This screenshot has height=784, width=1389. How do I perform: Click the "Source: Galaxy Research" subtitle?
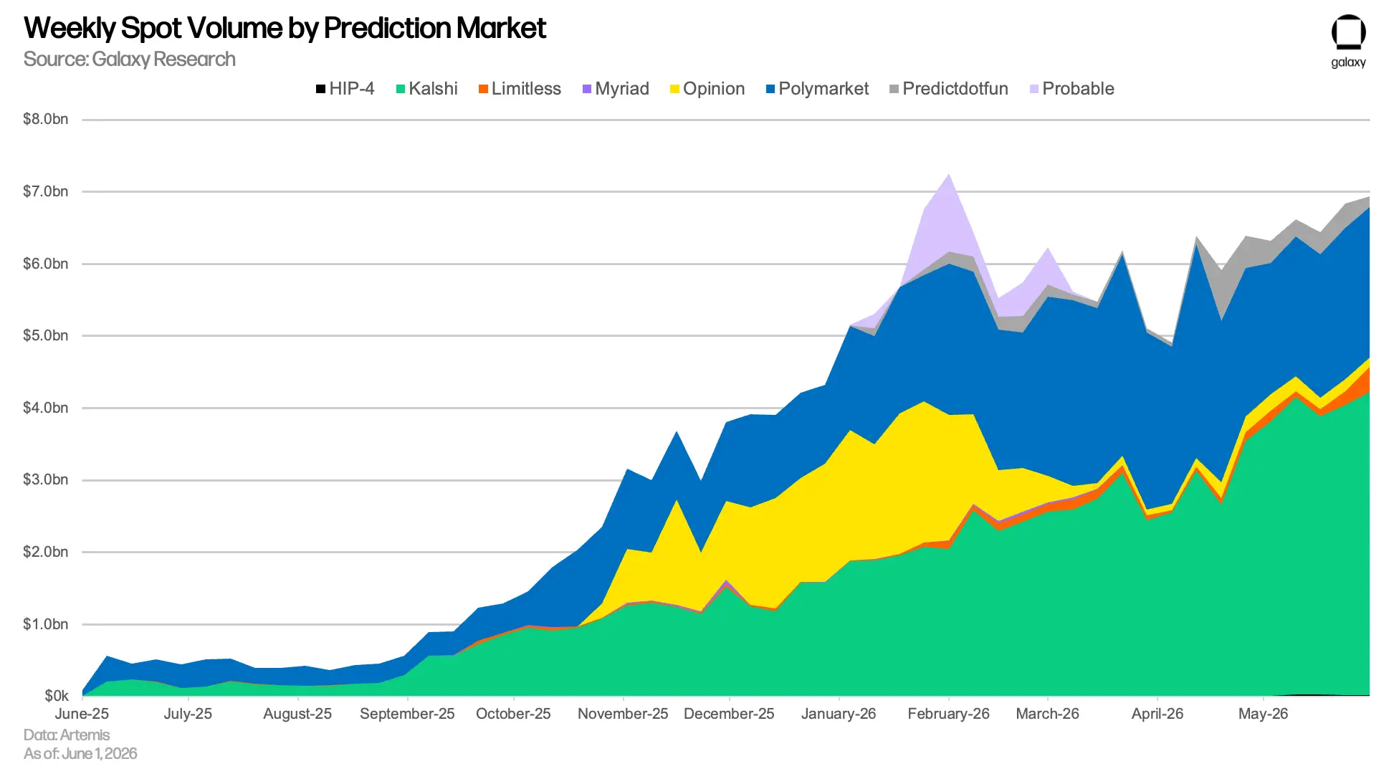[130, 59]
